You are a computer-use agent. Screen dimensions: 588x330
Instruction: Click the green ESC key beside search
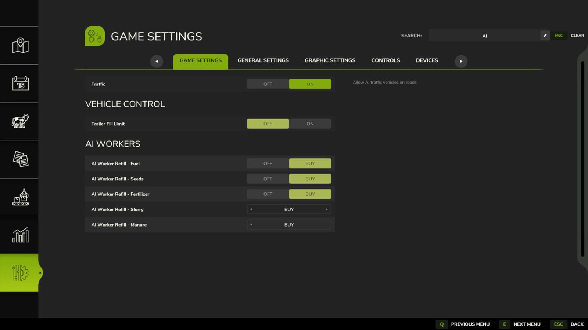point(559,36)
